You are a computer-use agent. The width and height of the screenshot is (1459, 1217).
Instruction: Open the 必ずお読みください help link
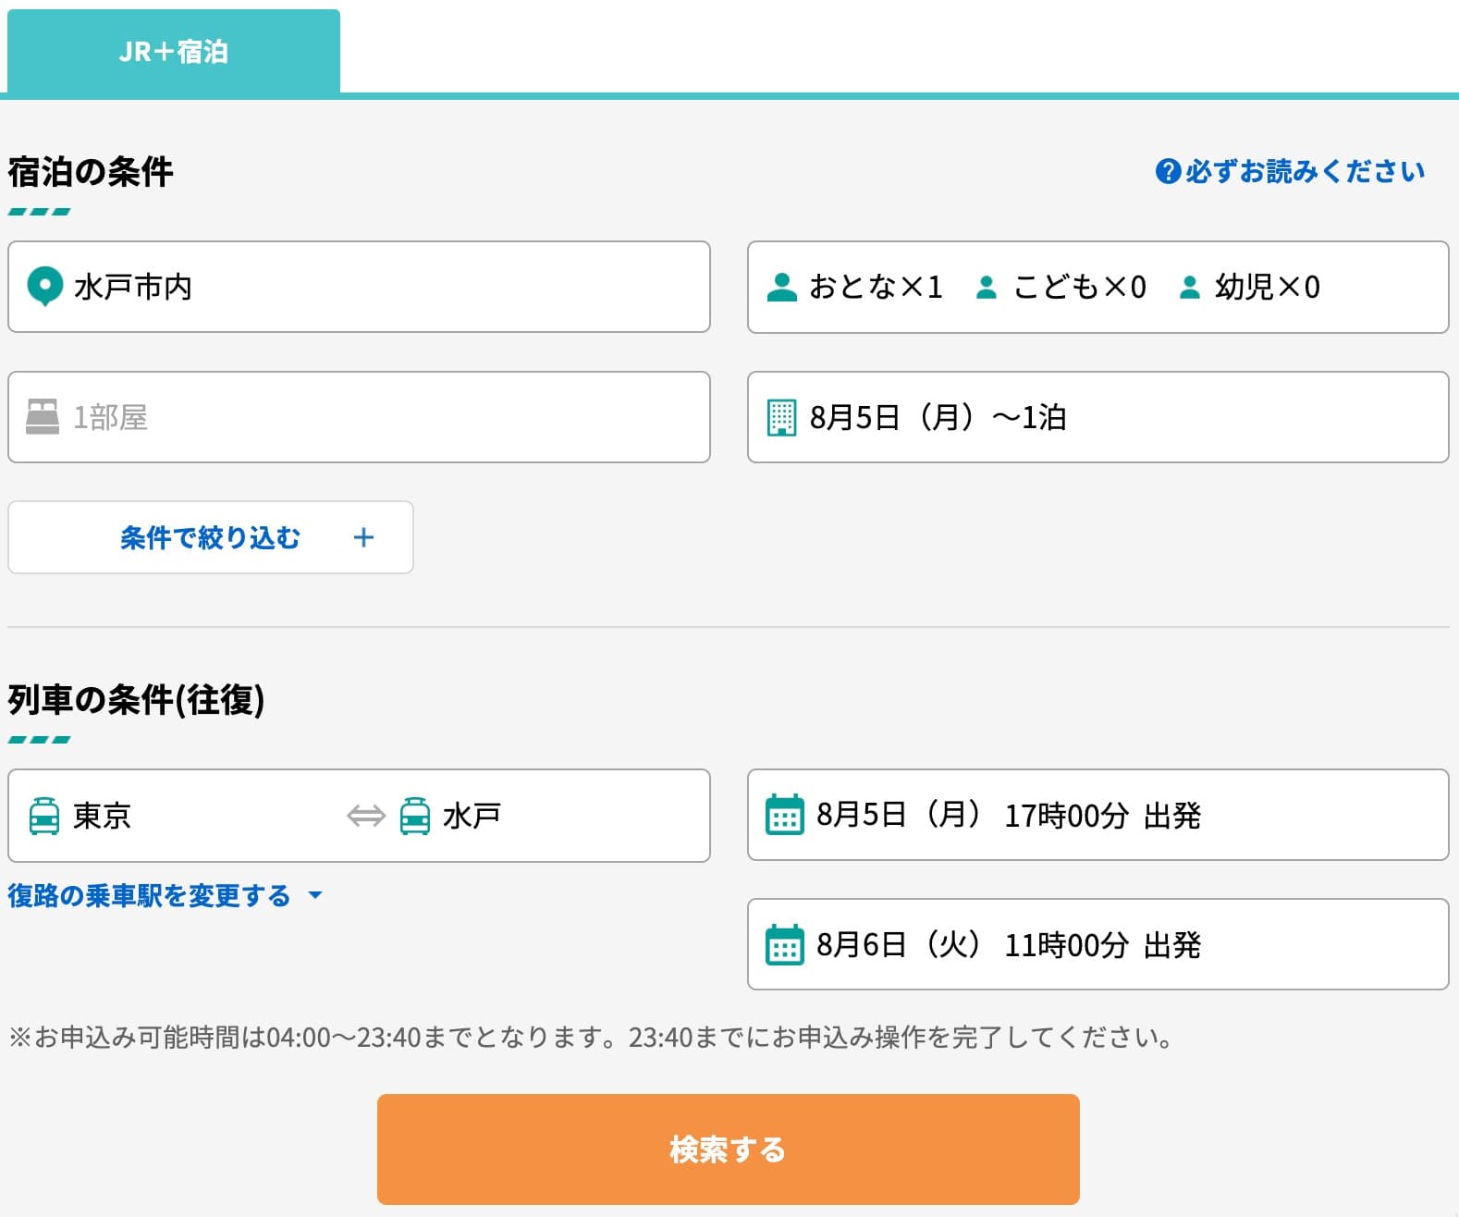pyautogui.click(x=1291, y=171)
